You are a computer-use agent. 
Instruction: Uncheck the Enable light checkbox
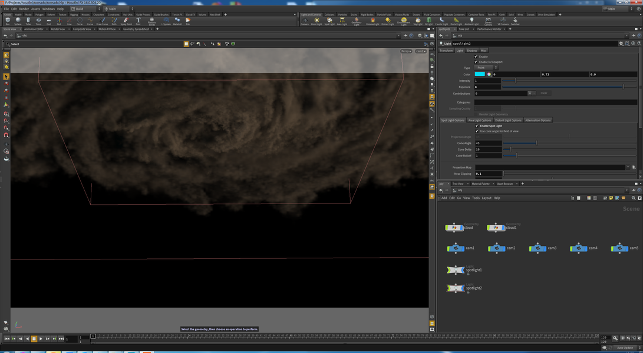[476, 56]
